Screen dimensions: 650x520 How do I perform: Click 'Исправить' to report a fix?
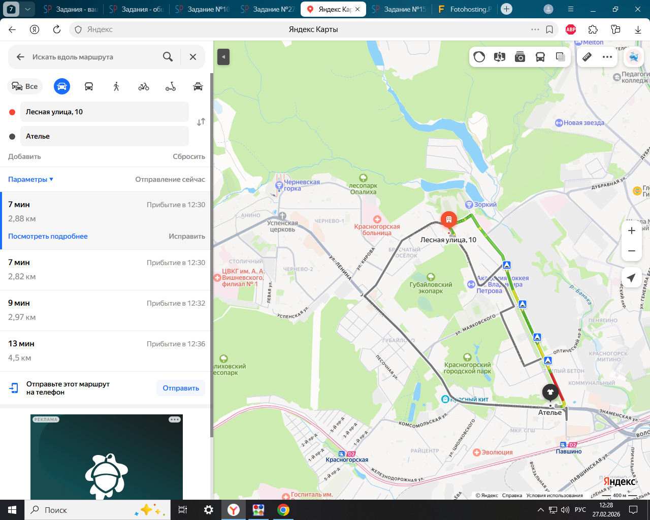tap(187, 236)
